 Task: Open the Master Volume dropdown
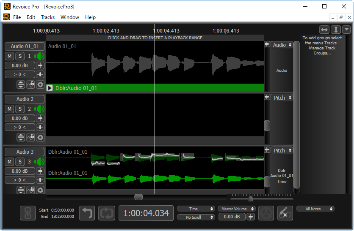(x=236, y=209)
